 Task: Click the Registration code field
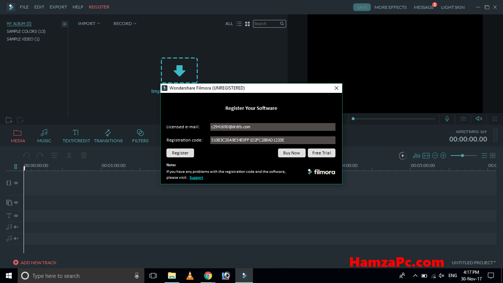(x=273, y=140)
